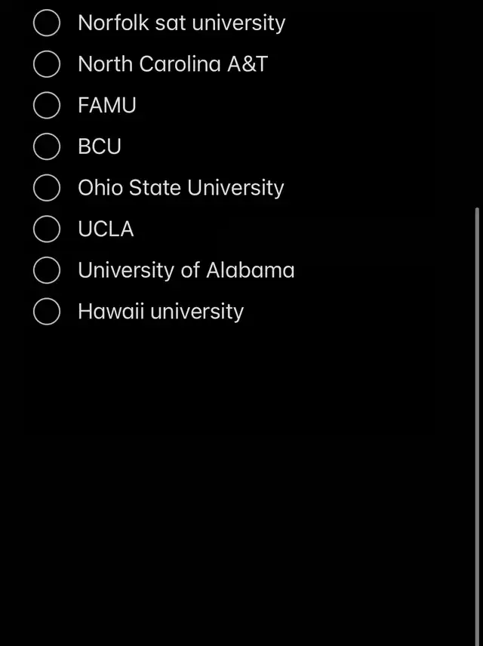The height and width of the screenshot is (646, 483).
Task: Choose the North Carolina A&T radio circle
Action: coord(47,64)
